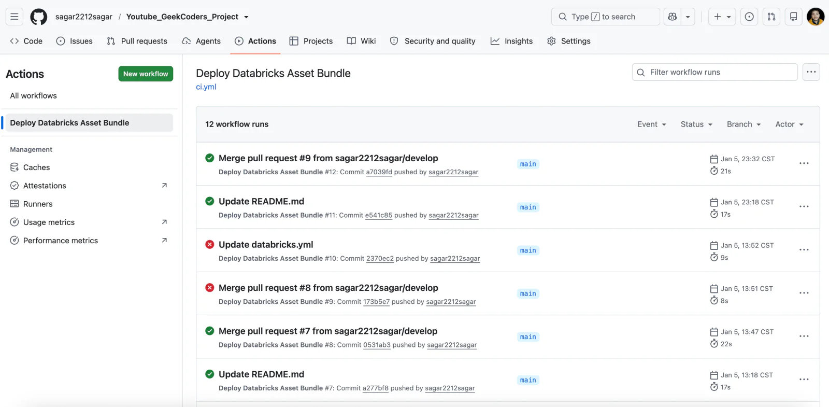Click '12 workflow runs' heading text
Viewport: 829px width, 407px height.
pyautogui.click(x=237, y=124)
